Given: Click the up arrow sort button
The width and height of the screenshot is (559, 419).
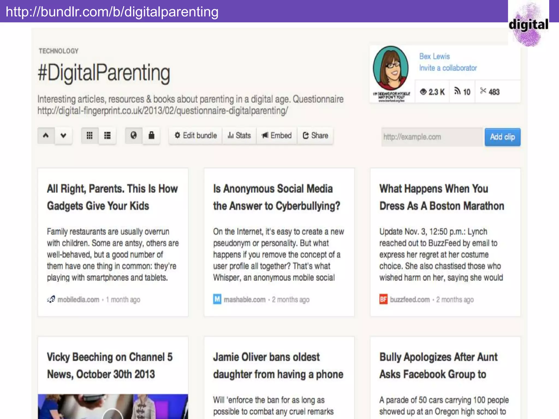Looking at the screenshot, I should (46, 135).
